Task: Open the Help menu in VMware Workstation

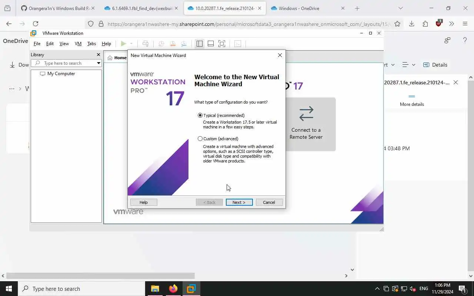Action: click(106, 44)
